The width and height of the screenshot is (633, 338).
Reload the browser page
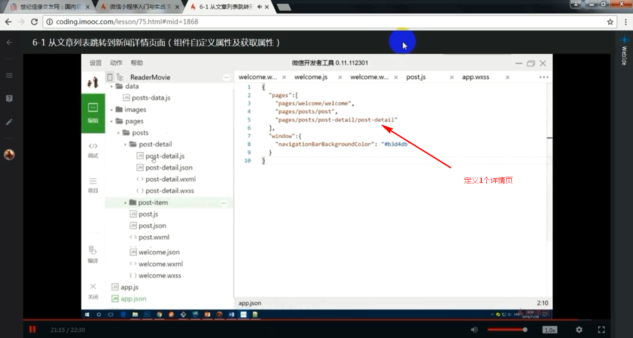(x=34, y=22)
